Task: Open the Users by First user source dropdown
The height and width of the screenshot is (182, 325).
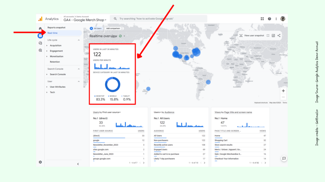Action: [107, 112]
